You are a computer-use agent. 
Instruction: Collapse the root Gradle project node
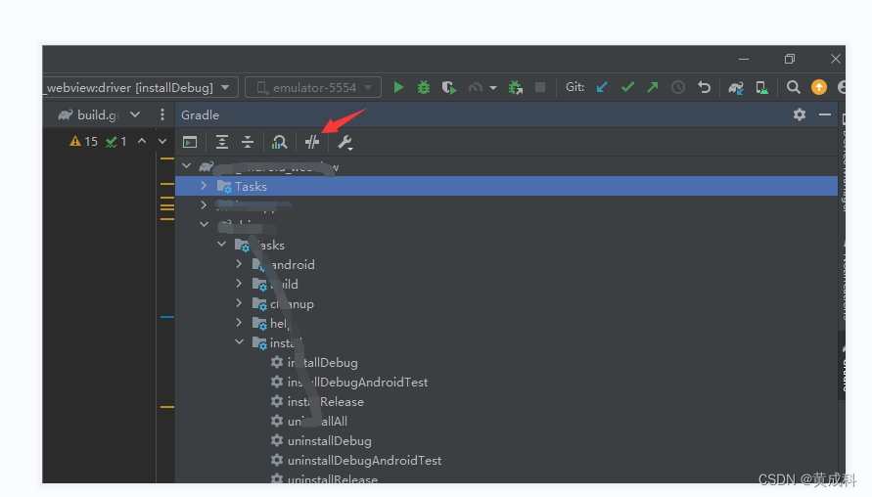coord(187,166)
